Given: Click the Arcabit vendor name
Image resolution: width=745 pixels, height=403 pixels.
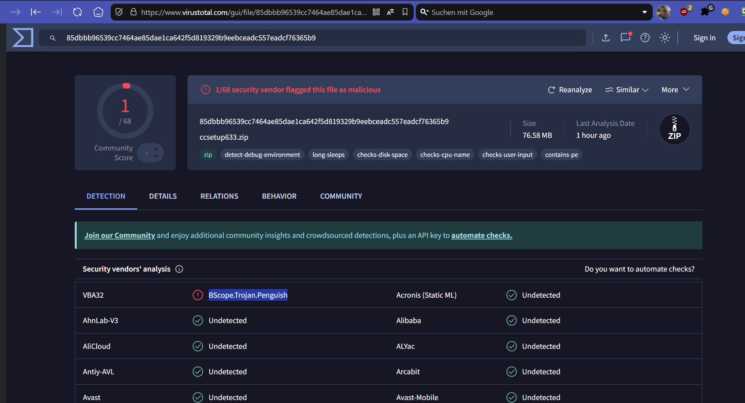Looking at the screenshot, I should click(408, 372).
